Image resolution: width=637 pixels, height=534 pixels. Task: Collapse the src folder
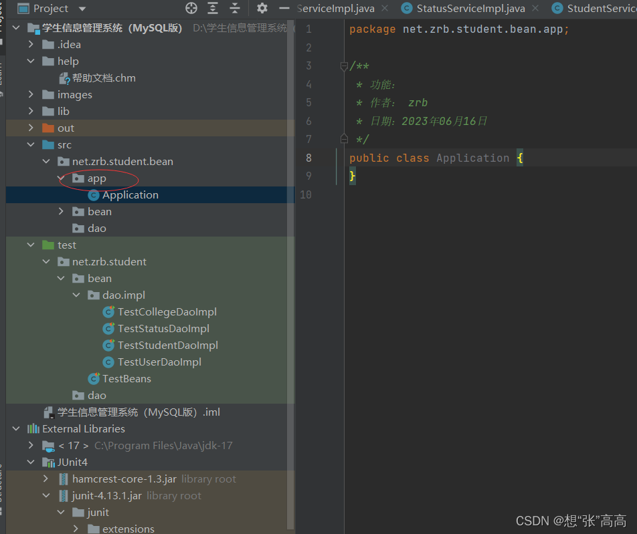[x=31, y=144]
